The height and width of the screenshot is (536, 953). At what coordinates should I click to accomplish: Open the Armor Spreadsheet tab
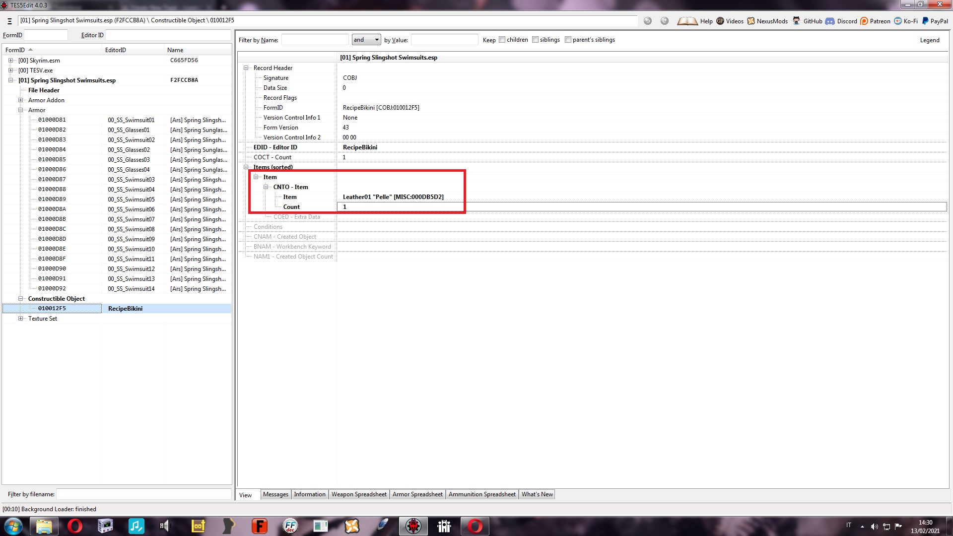417,494
